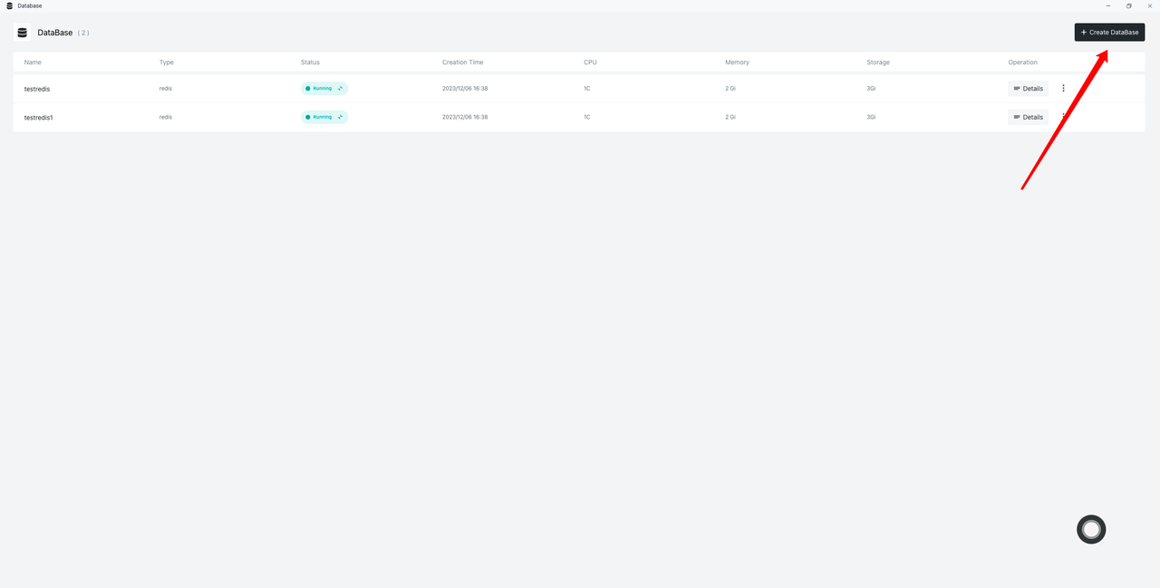The height and width of the screenshot is (588, 1160).
Task: Open Details for testredis1
Action: pos(1028,117)
